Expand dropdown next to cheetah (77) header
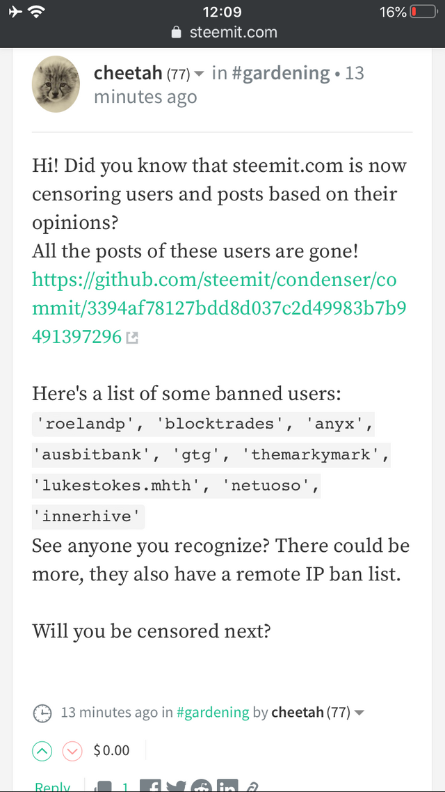 [x=199, y=74]
